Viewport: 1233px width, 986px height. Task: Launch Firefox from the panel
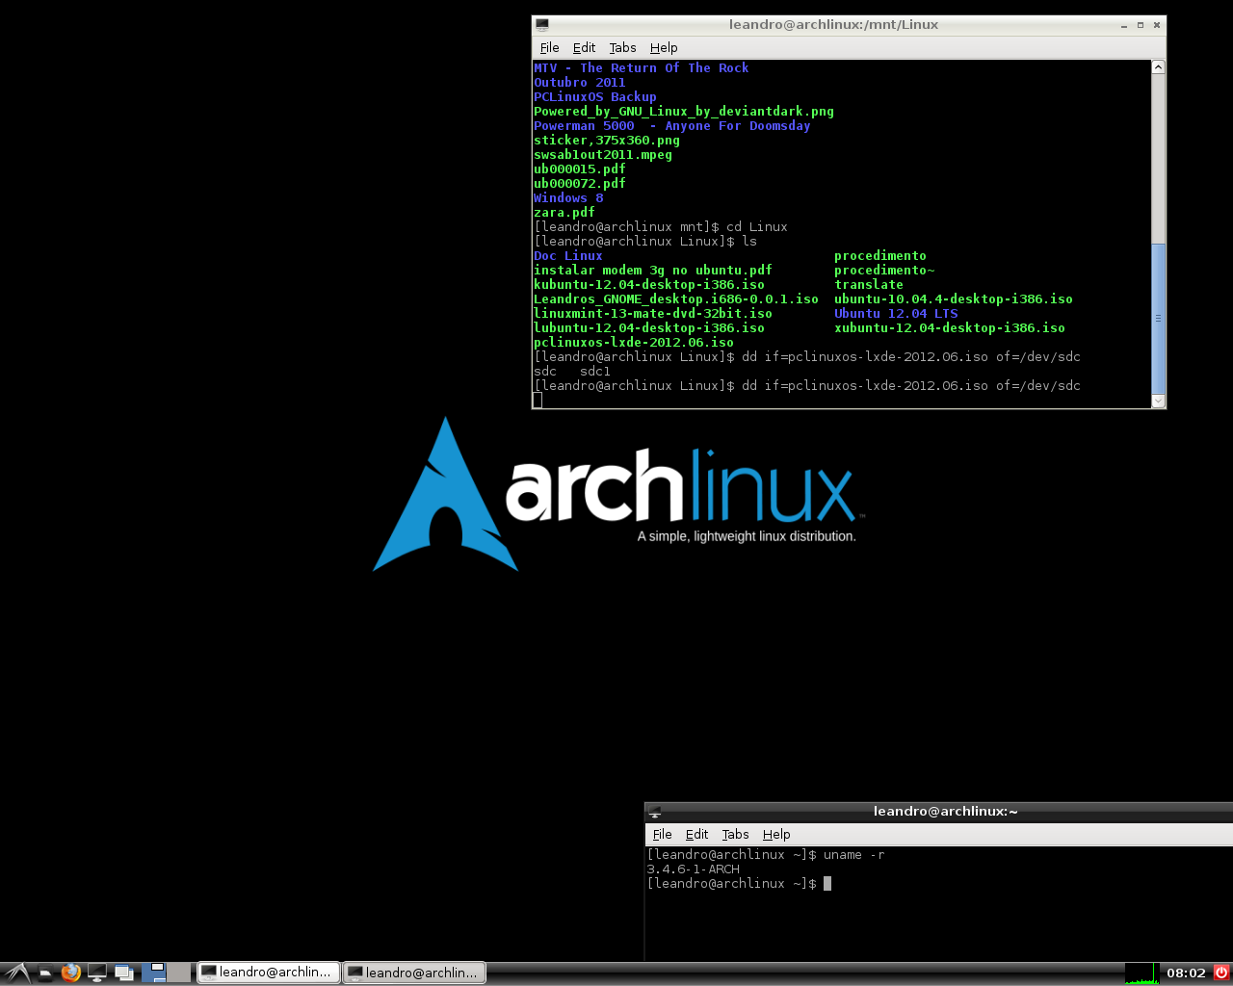[70, 973]
